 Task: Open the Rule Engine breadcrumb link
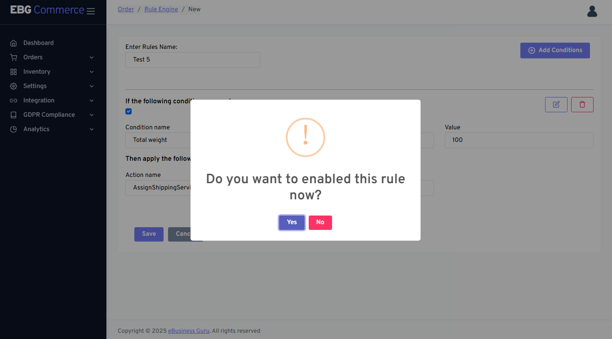tap(161, 9)
